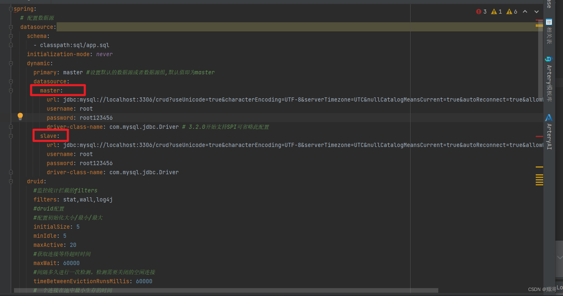Click 'filters: stat,wall,log4j' line
Viewport: 563px width, 296px height.
tap(73, 199)
